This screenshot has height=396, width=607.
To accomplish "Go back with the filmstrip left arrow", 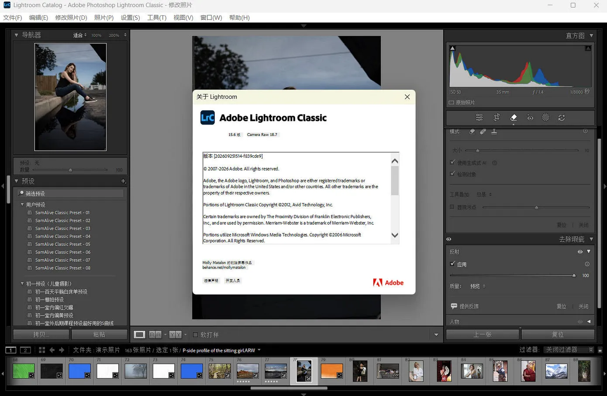I will 52,350.
